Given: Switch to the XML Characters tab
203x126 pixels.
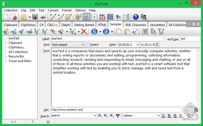Looking at the screenshot, I should pyautogui.click(x=136, y=25).
